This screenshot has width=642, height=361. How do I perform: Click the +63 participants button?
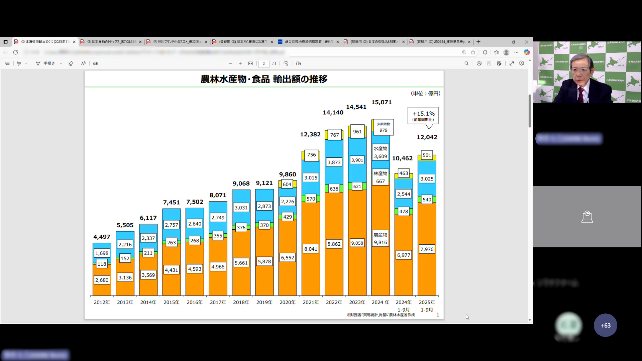[x=605, y=325]
